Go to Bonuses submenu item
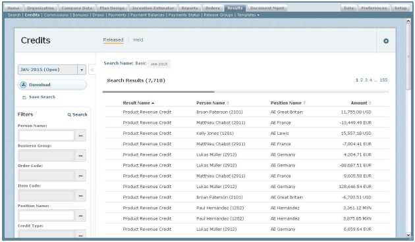This screenshot has width=415, height=242. click(x=80, y=15)
